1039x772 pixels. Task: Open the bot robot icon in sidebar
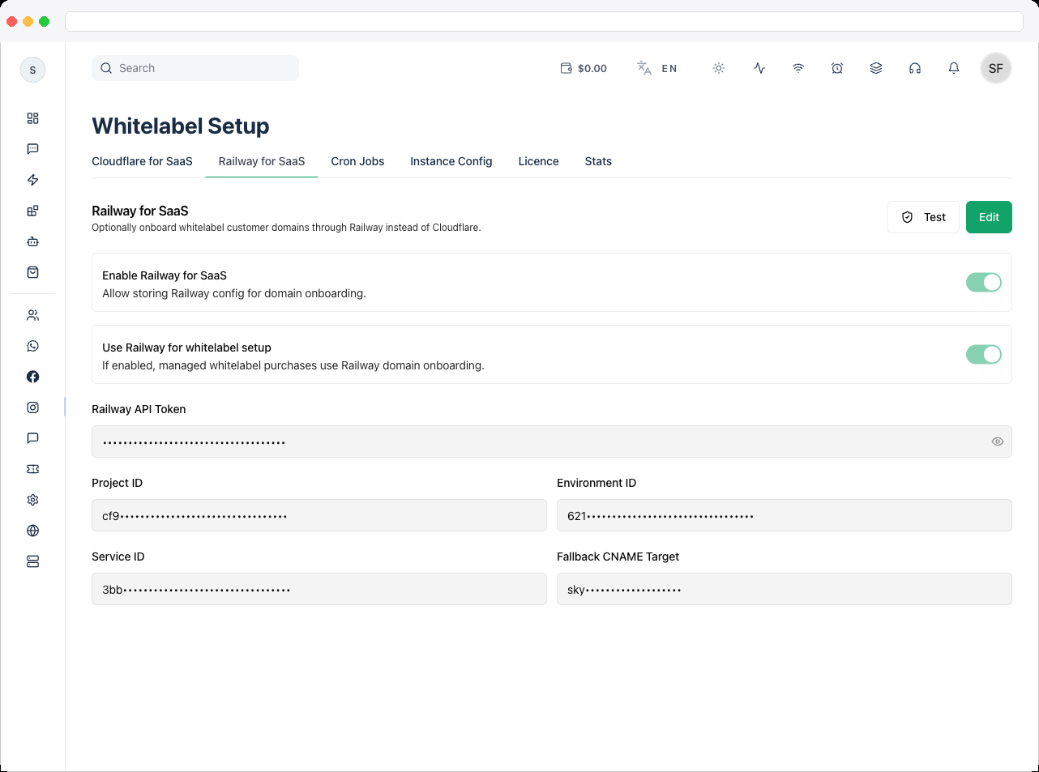coord(32,241)
